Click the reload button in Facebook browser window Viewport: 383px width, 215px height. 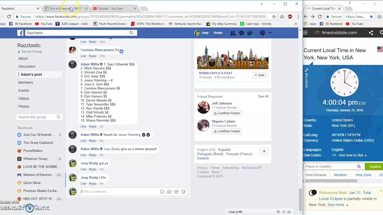pyautogui.click(x=9, y=17)
